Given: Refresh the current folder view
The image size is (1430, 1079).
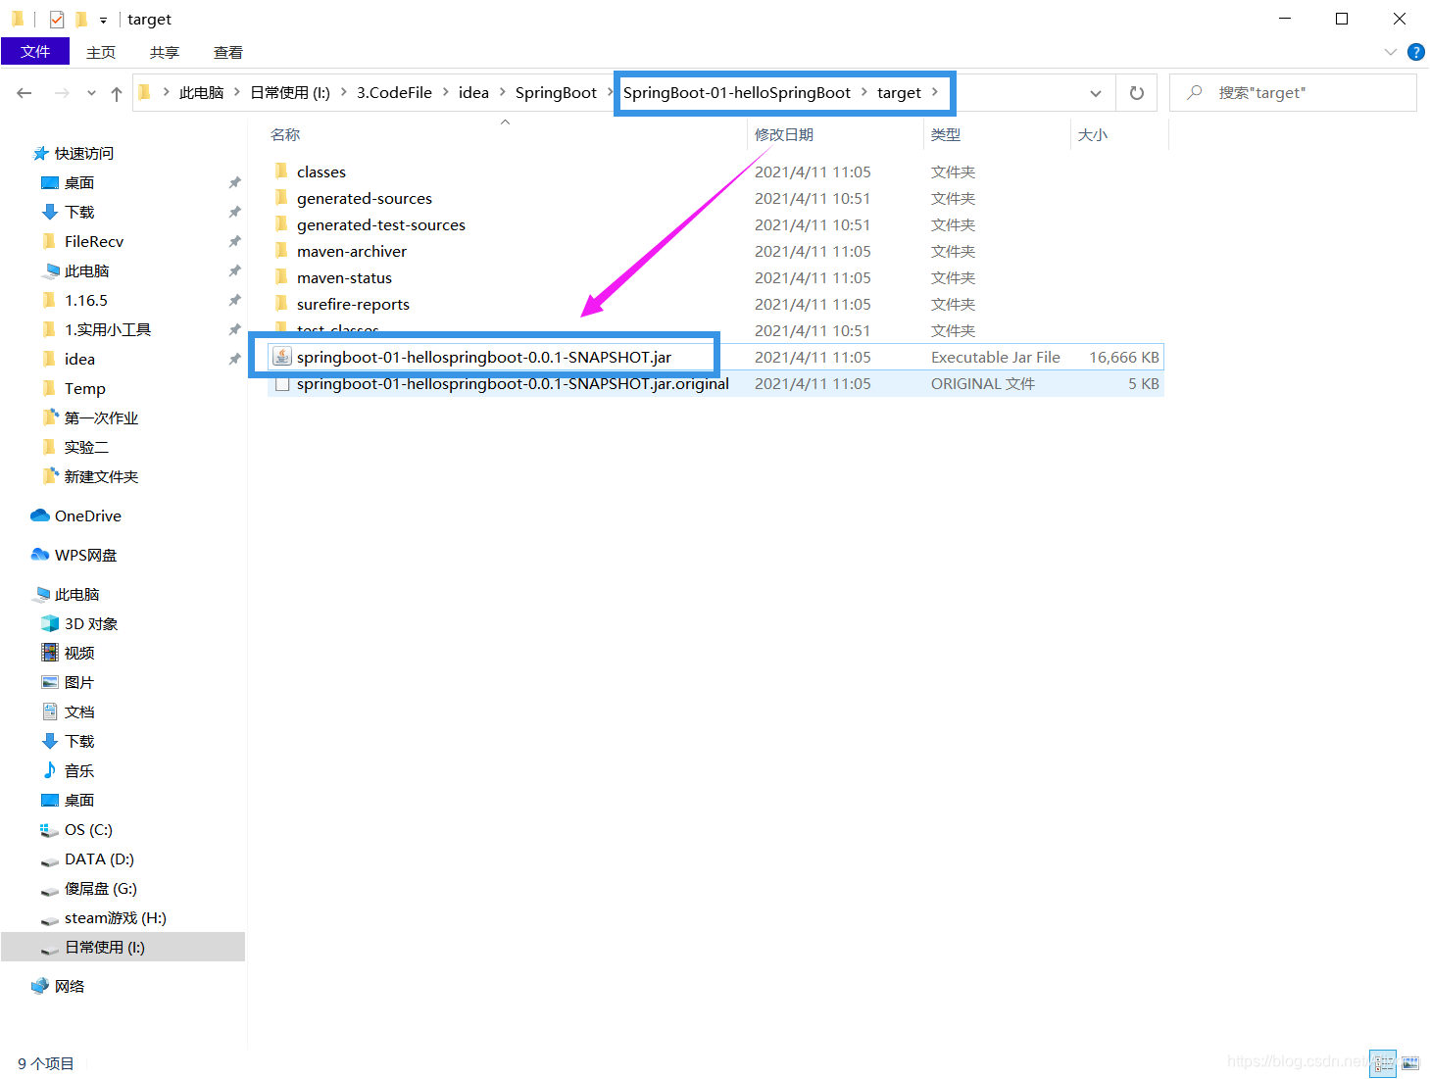Looking at the screenshot, I should pyautogui.click(x=1137, y=93).
